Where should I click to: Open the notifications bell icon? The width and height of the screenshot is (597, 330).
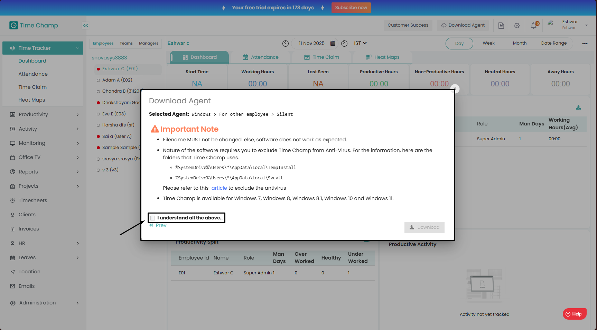tap(534, 26)
